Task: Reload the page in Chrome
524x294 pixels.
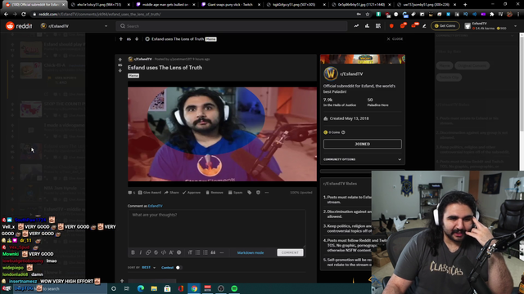Action: coord(24,15)
